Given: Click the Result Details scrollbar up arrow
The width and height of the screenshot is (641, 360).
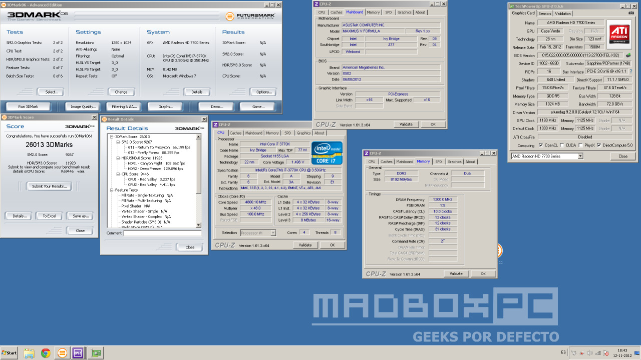Looking at the screenshot, I should [199, 136].
